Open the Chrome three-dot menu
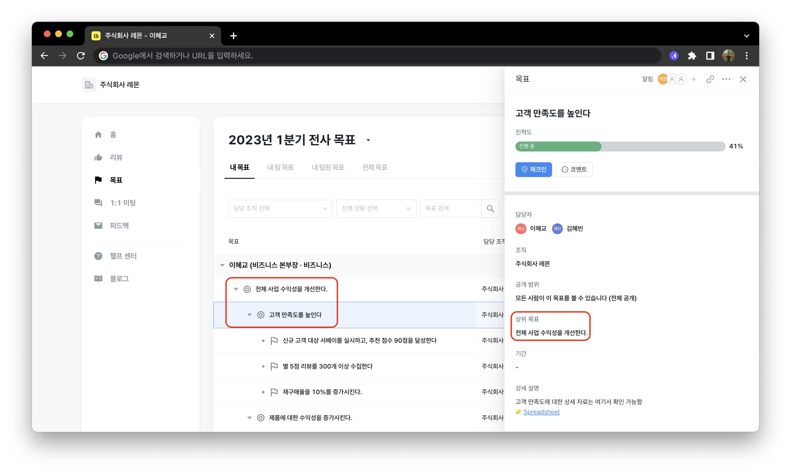 [746, 56]
